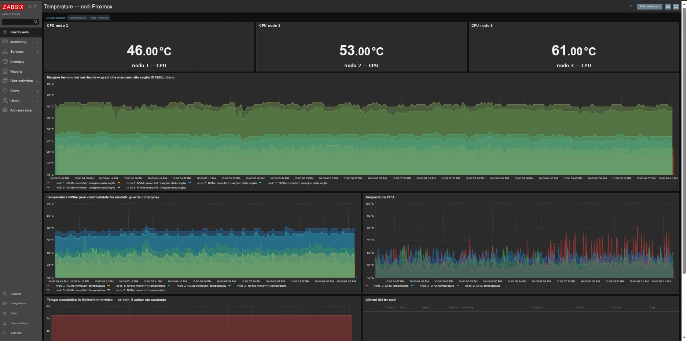Open the dashboard actions hamburger menu
The height and width of the screenshot is (341, 687).
click(668, 7)
